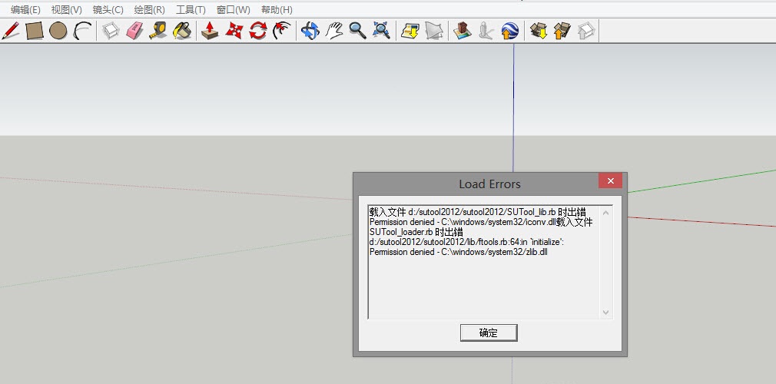Click the Zoom magnifier tool
Image resolution: width=776 pixels, height=384 pixels.
[x=357, y=31]
